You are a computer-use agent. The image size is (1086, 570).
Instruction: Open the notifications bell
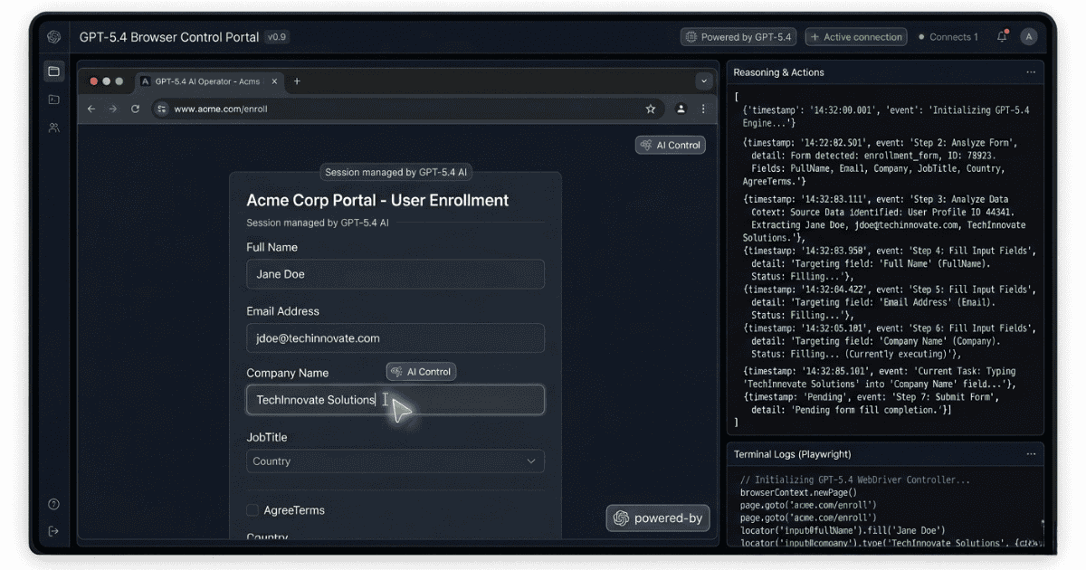click(x=1002, y=37)
